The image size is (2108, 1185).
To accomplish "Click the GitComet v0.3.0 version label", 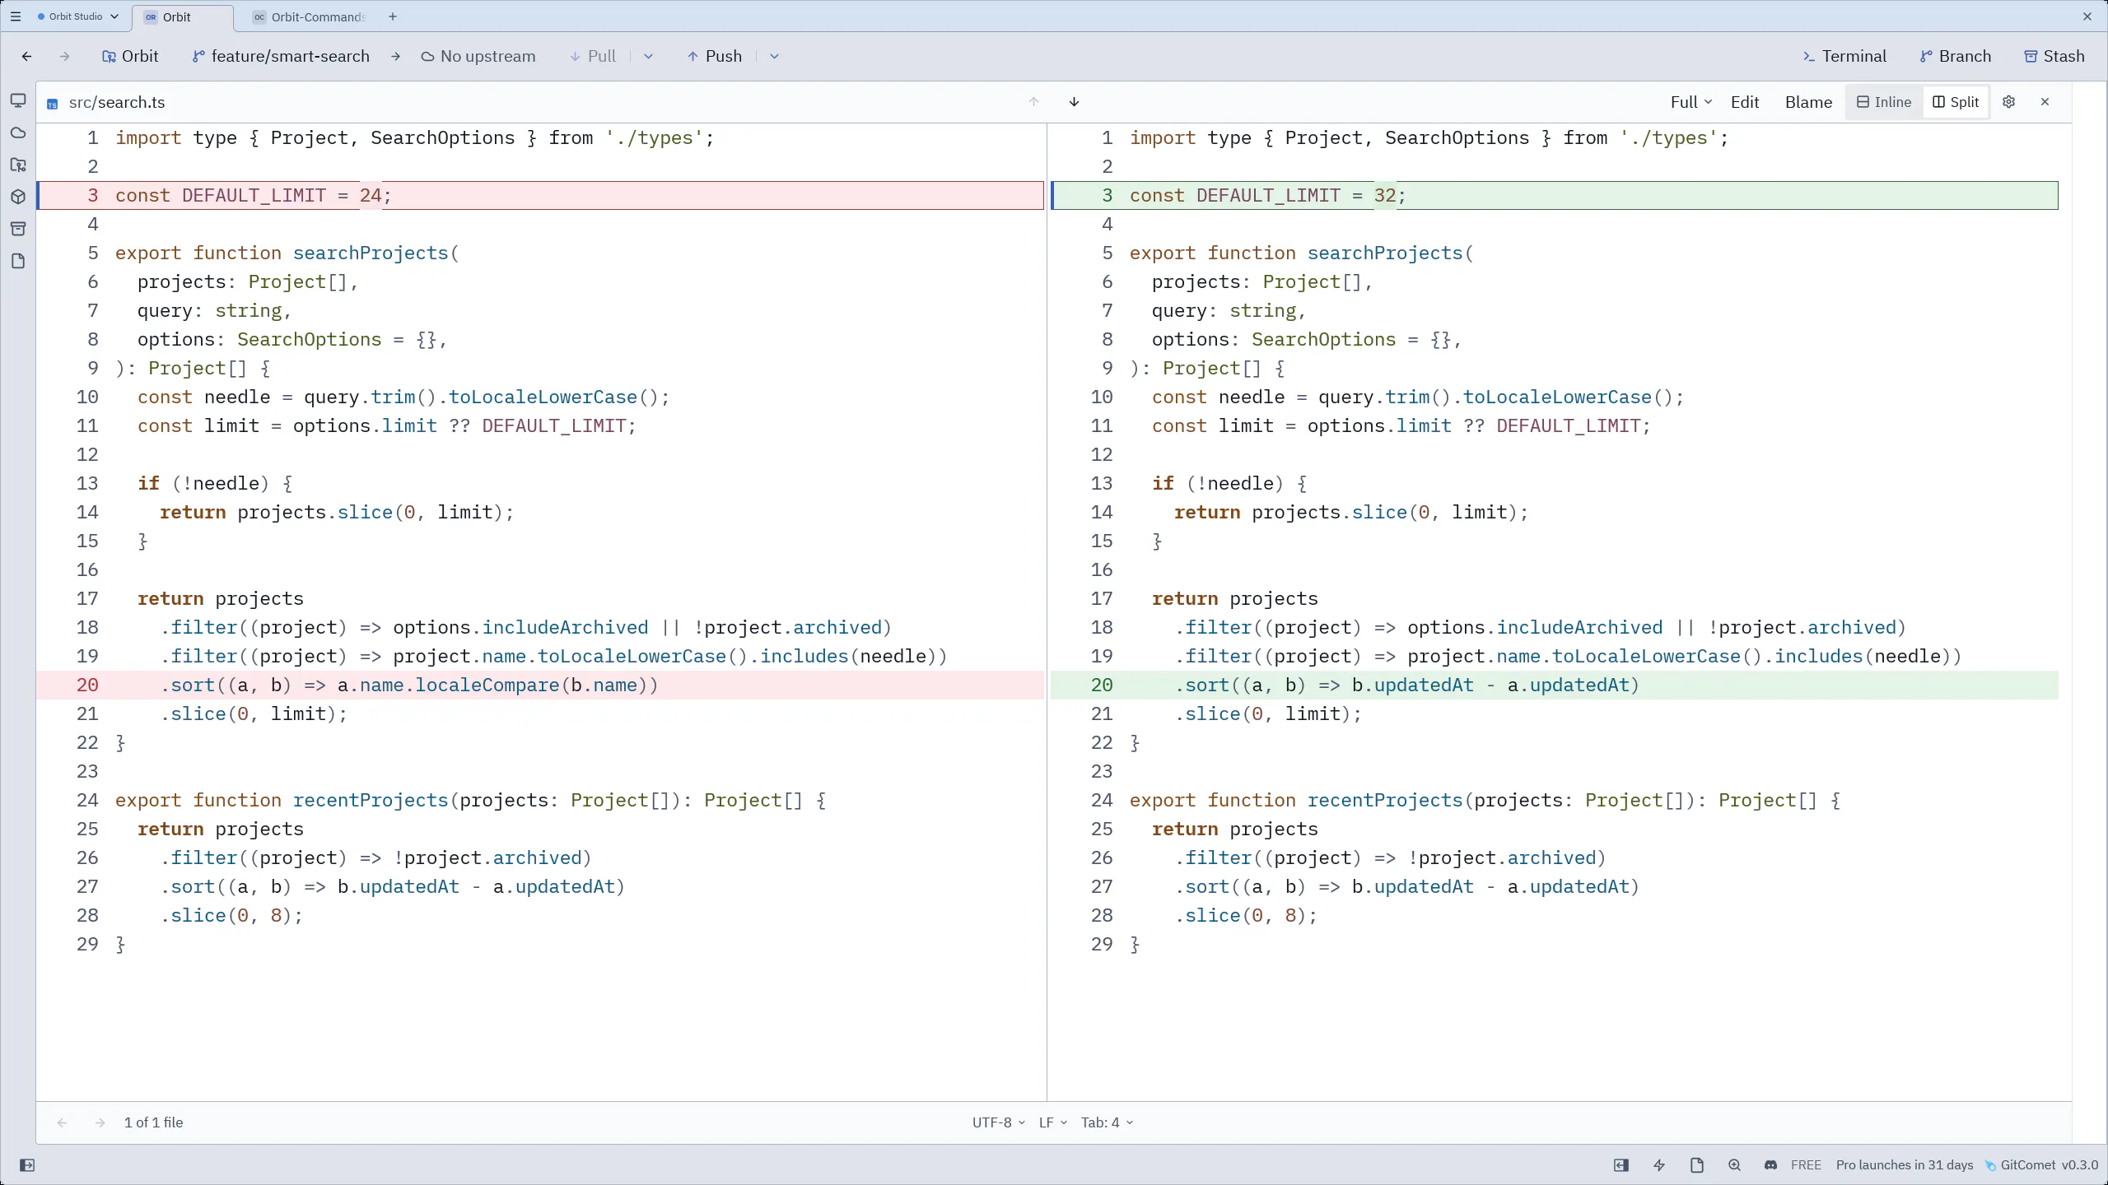I will click(x=2040, y=1165).
